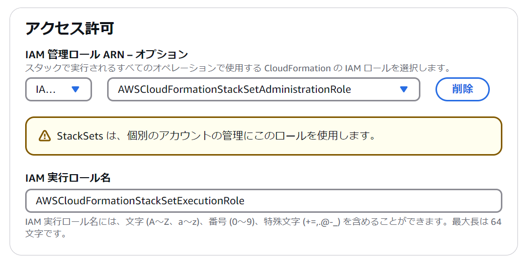This screenshot has width=523, height=264.
Task: Click the truncated IA… label in the small selector
Action: (x=46, y=89)
